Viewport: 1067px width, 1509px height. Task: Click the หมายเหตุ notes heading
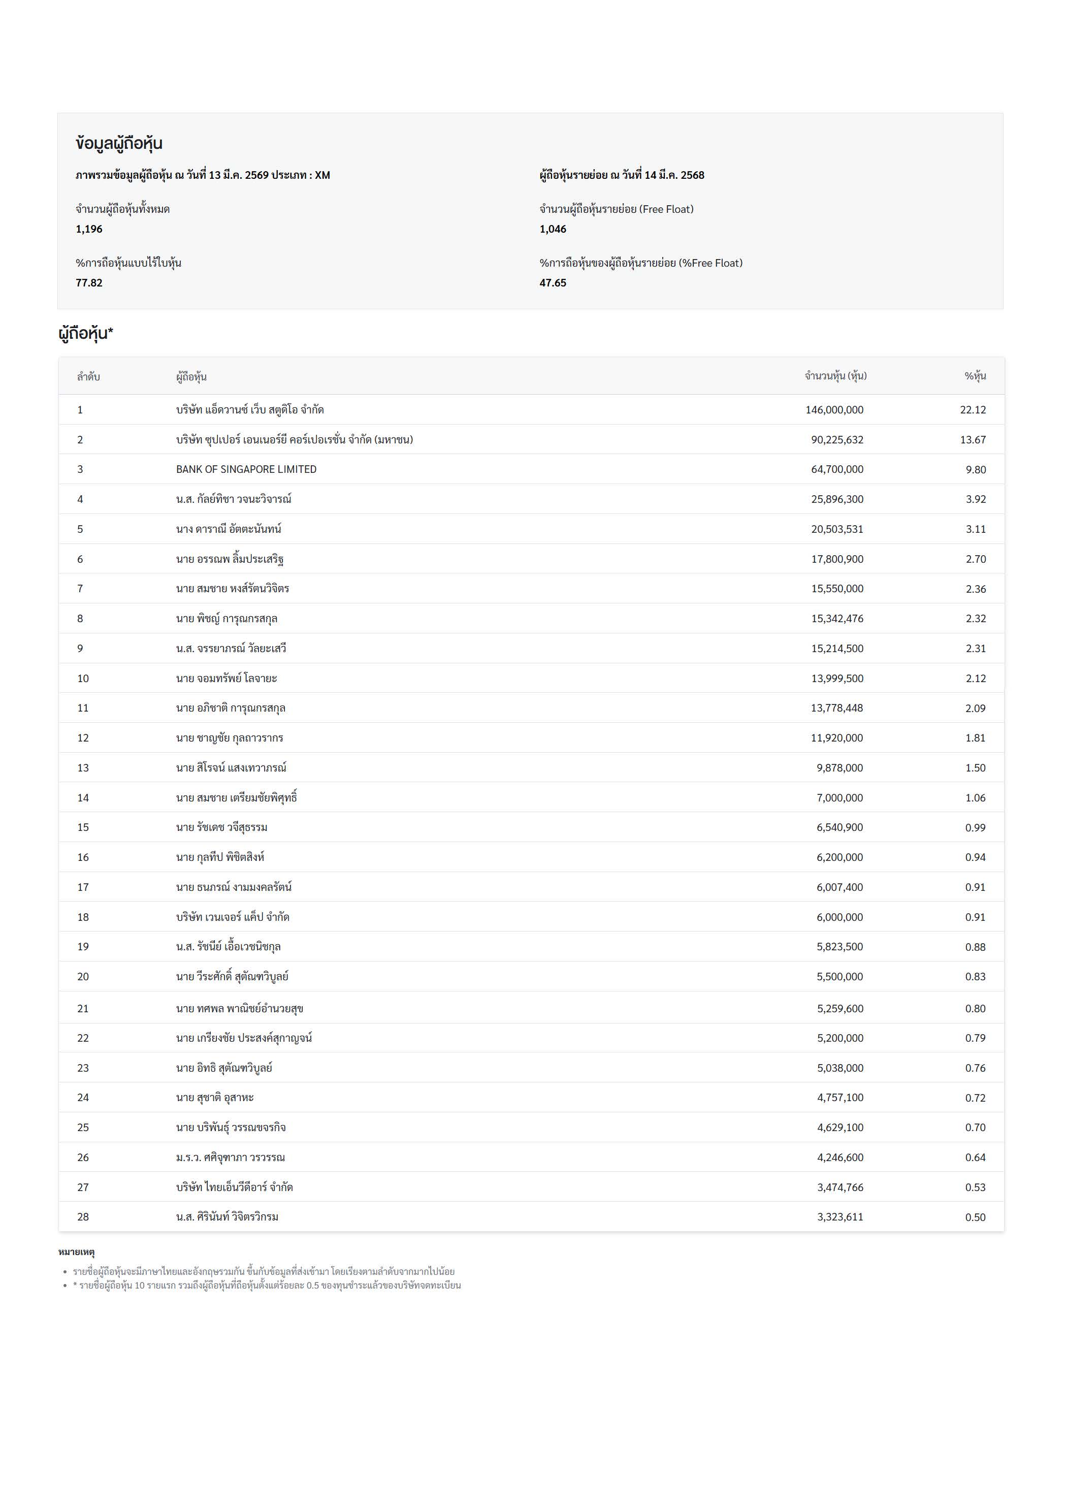[76, 1252]
